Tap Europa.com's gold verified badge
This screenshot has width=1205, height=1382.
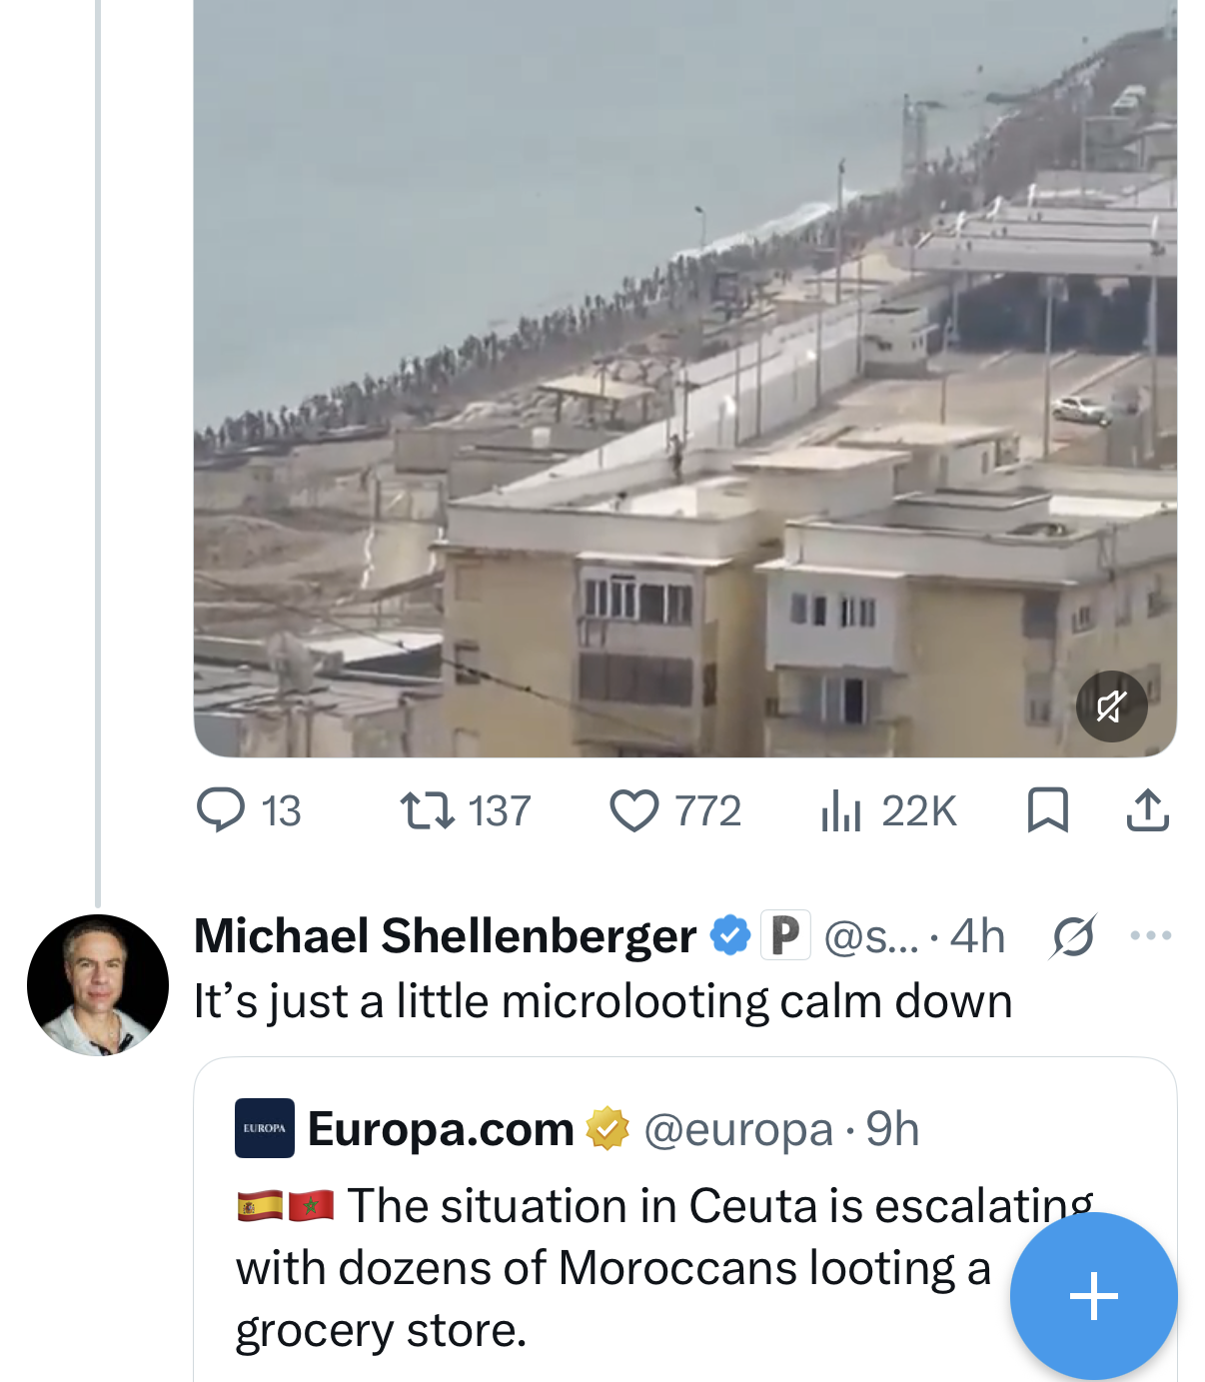coord(607,1129)
